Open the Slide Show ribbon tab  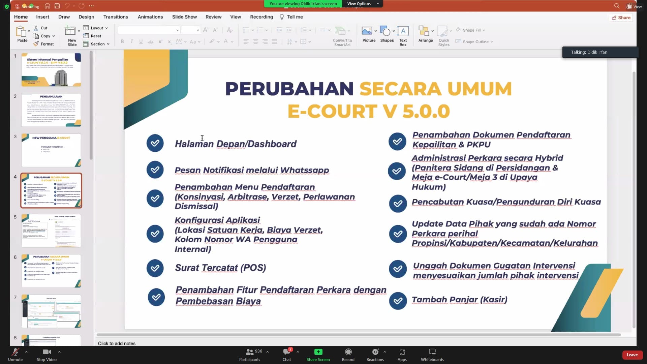click(x=184, y=17)
